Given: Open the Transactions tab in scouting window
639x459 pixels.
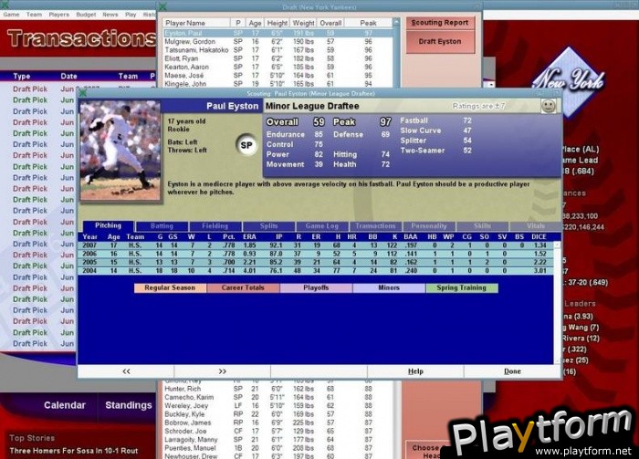Looking at the screenshot, I should [375, 226].
